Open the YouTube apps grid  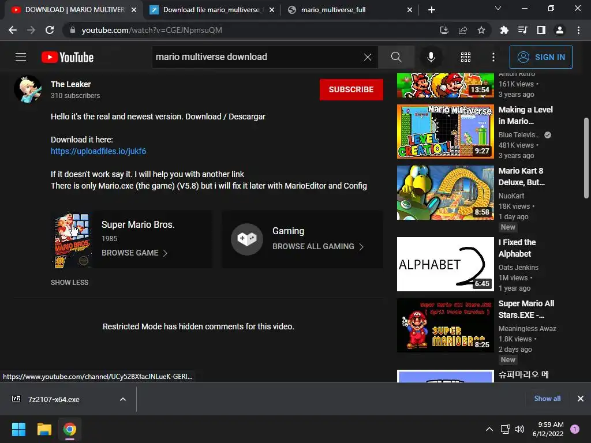(466, 57)
